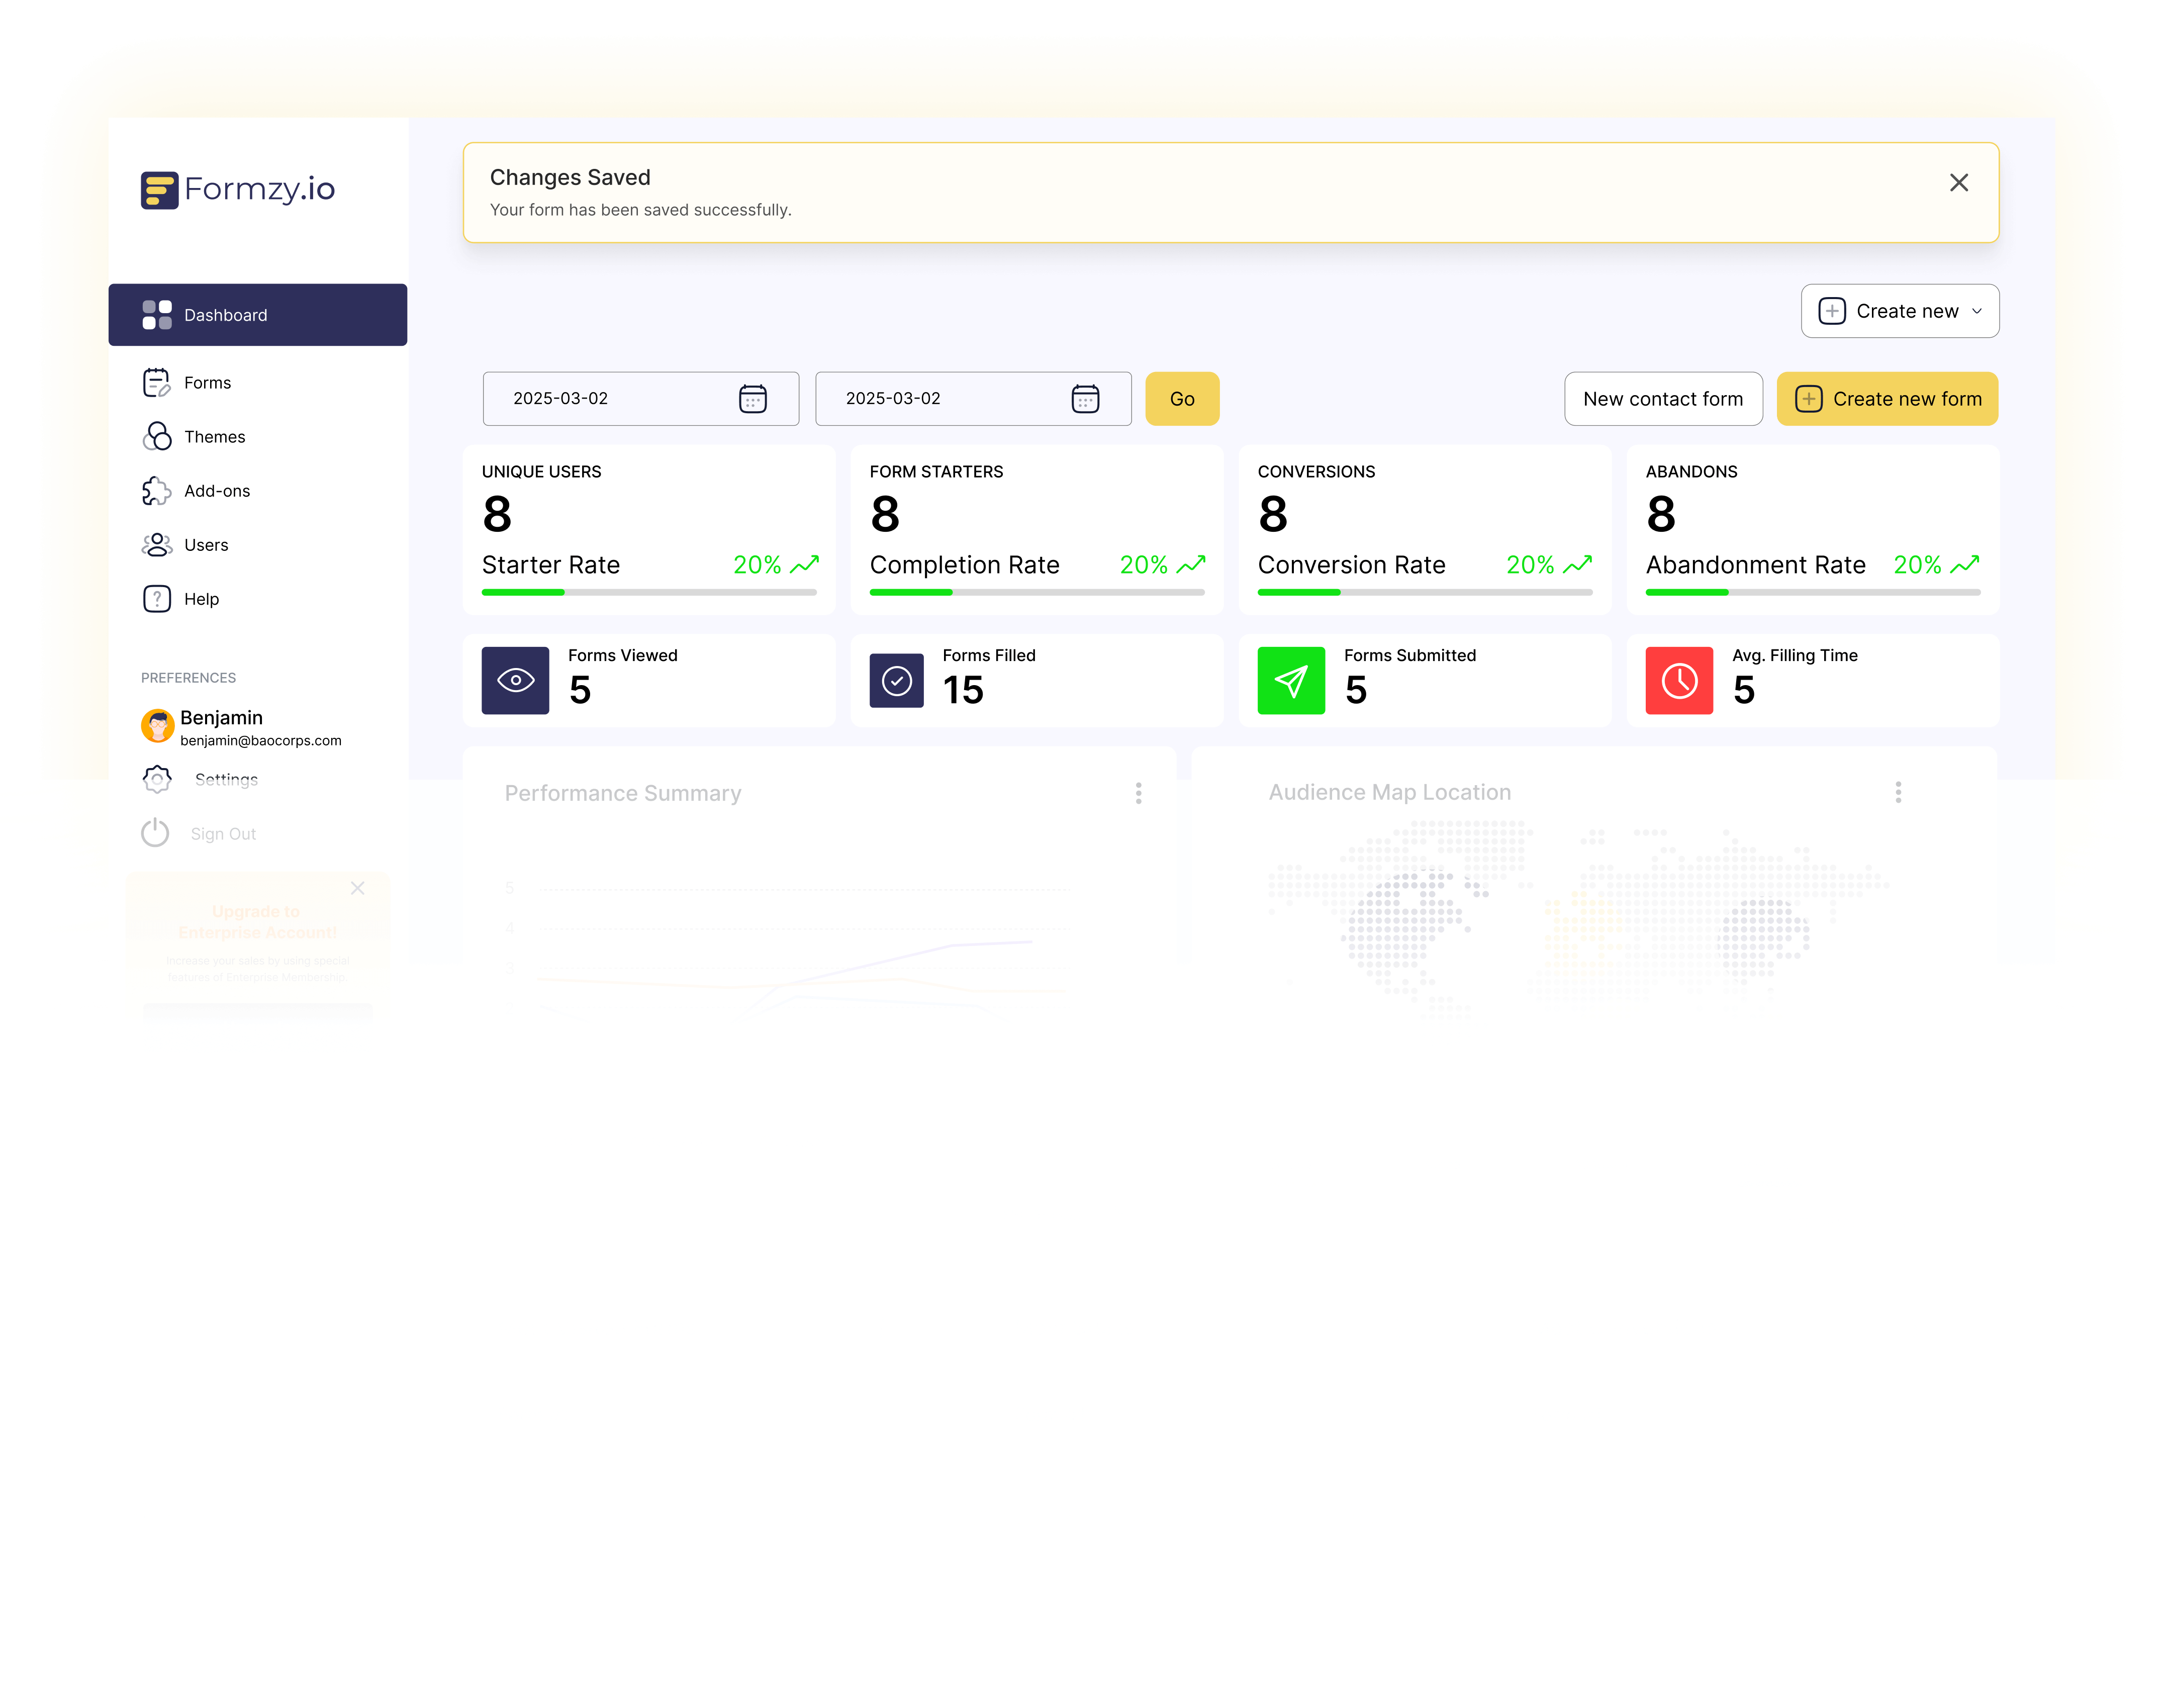Open the Settings menu item
Screen dimensions: 2167x1708
[x=226, y=779]
